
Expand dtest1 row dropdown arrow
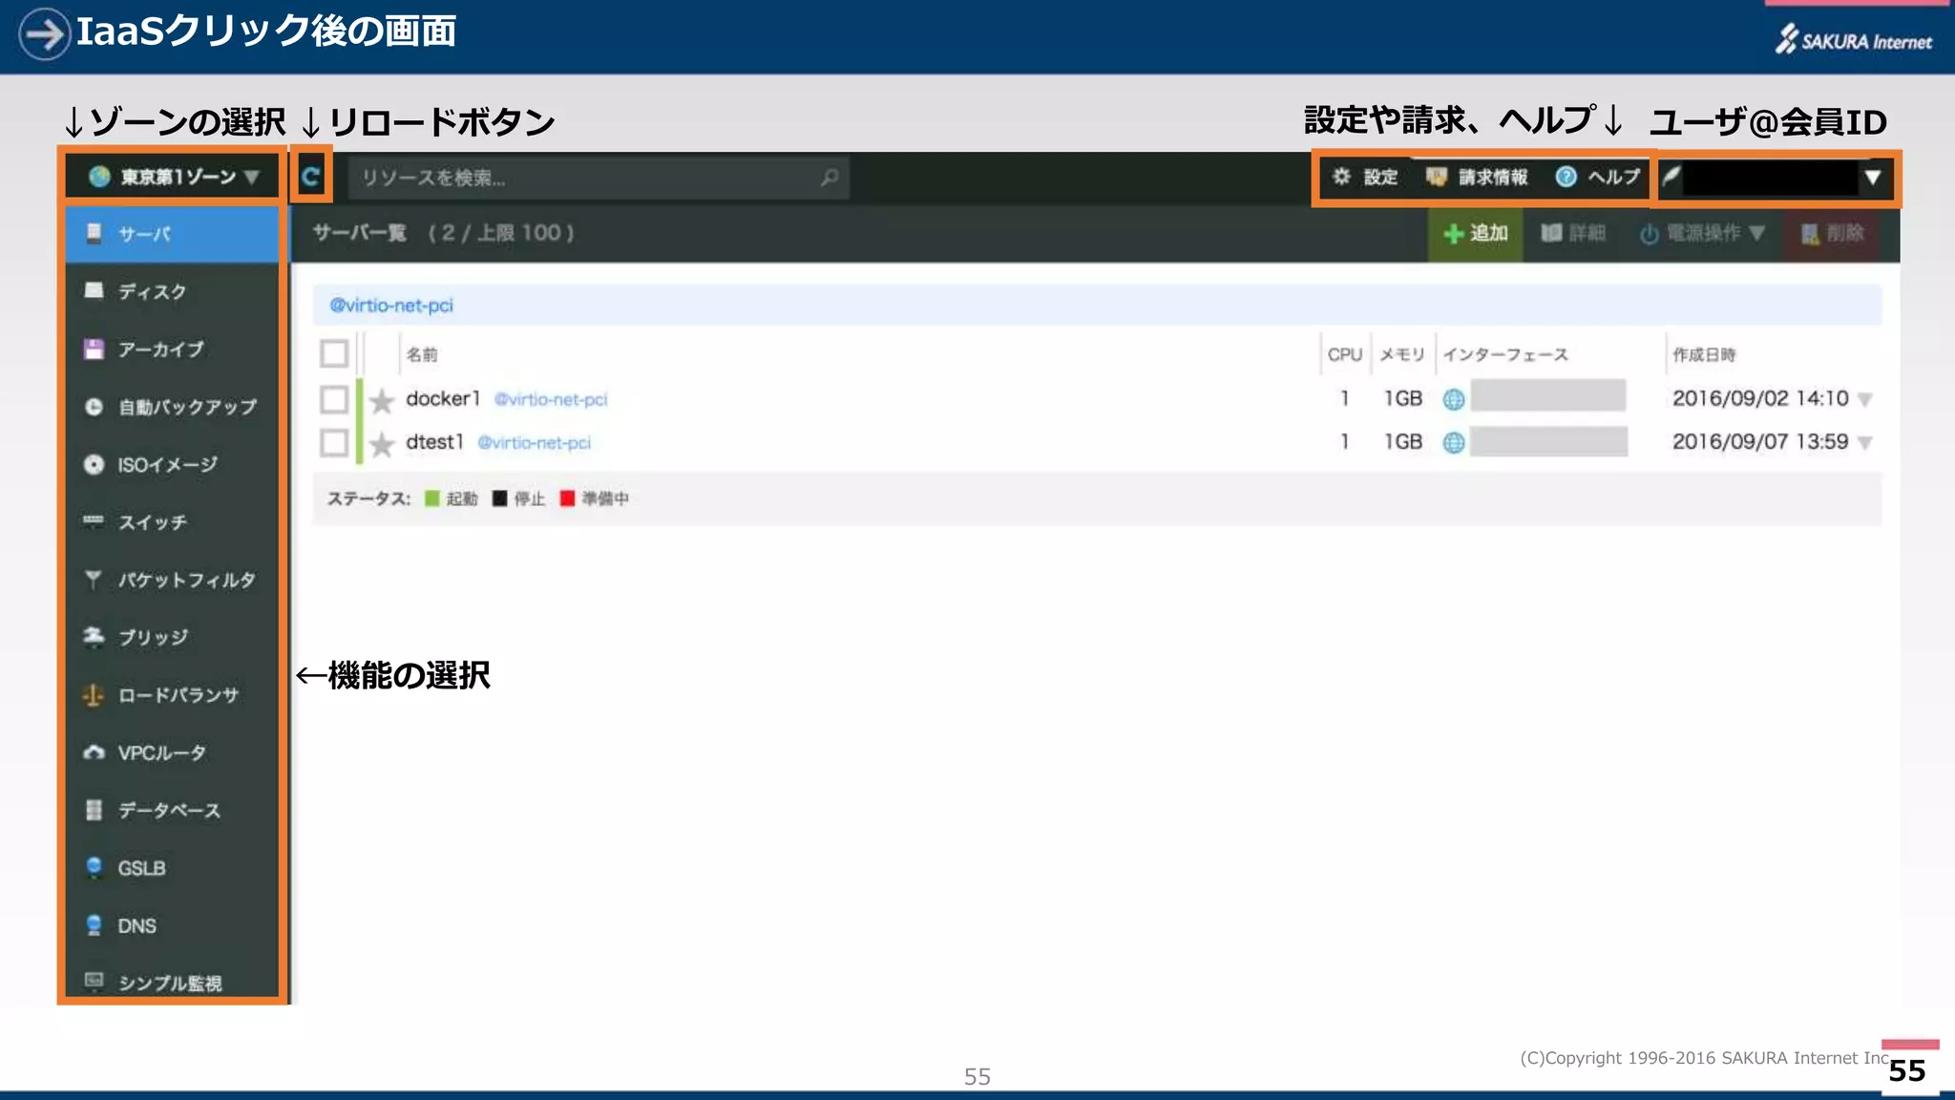point(1865,443)
